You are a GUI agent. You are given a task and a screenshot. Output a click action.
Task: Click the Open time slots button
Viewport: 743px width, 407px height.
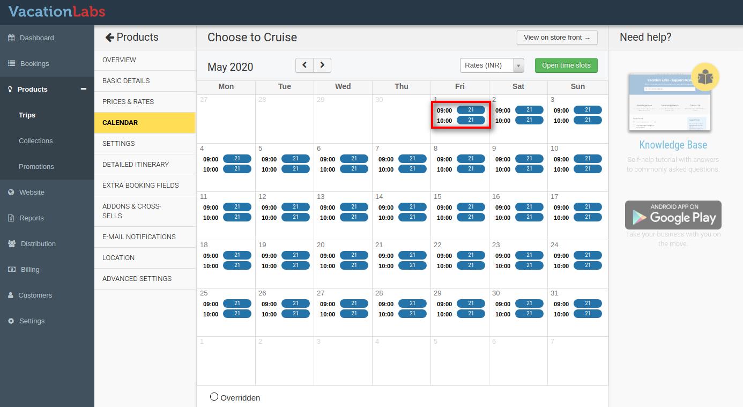[x=566, y=65]
